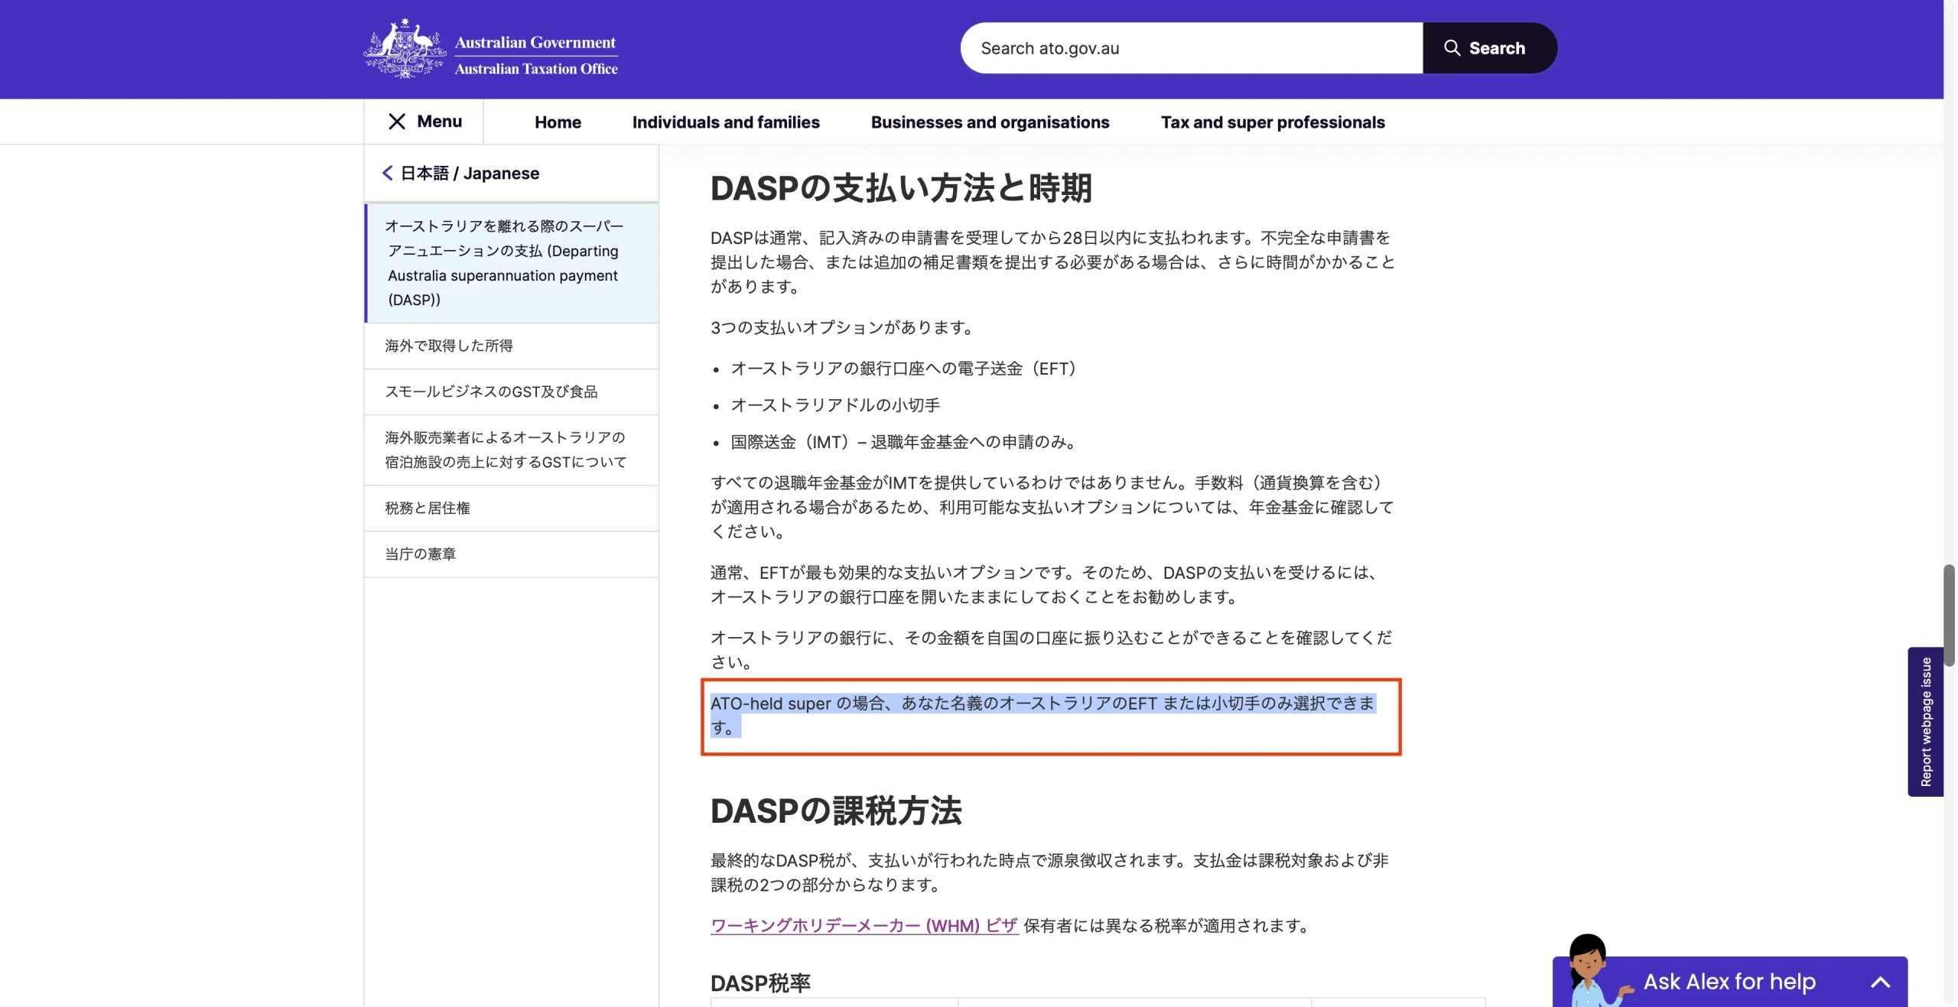Click the page vertical scrollbar thumb
Image resolution: width=1958 pixels, height=1007 pixels.
[1949, 615]
